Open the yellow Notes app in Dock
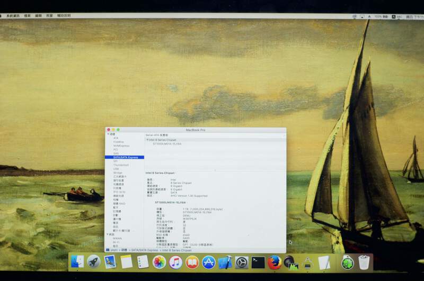 (126, 262)
